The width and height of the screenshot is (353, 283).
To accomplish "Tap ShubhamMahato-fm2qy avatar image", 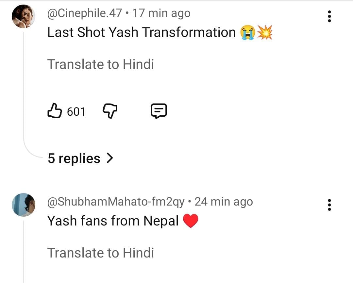I will [24, 205].
